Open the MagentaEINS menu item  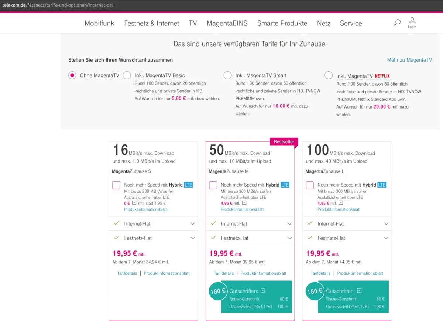coord(227,23)
